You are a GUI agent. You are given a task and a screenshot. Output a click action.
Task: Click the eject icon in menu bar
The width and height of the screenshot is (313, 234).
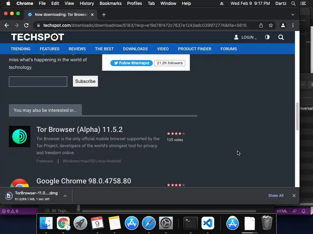click(222, 3)
